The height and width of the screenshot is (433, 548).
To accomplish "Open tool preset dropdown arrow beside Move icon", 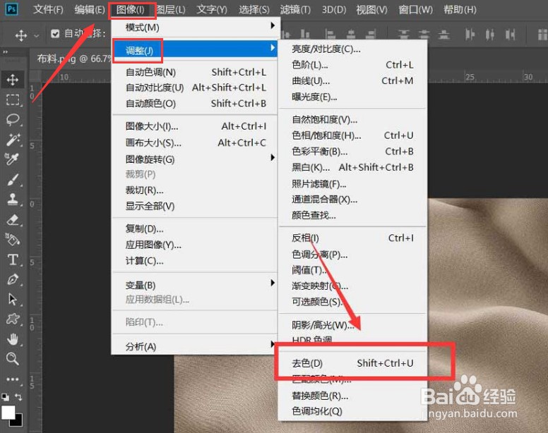I will pos(36,35).
